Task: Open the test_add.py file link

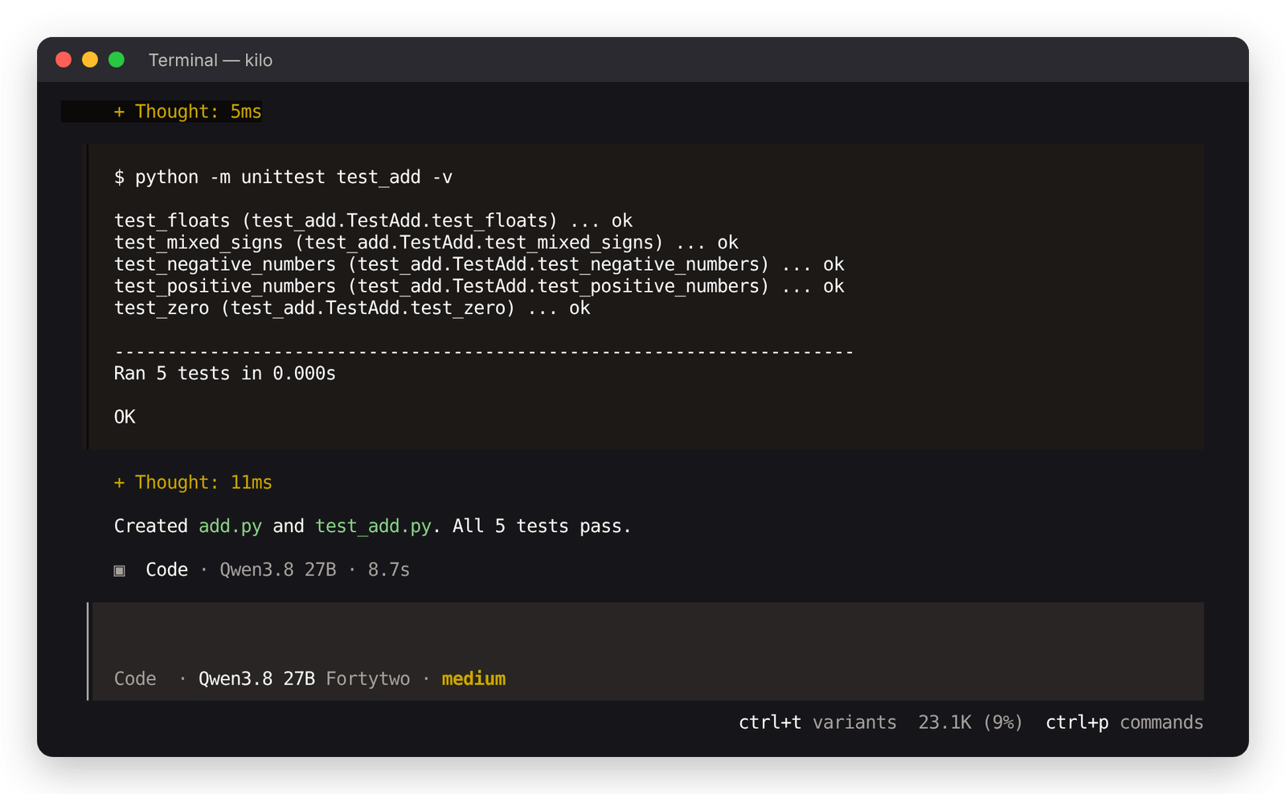Action: tap(373, 526)
